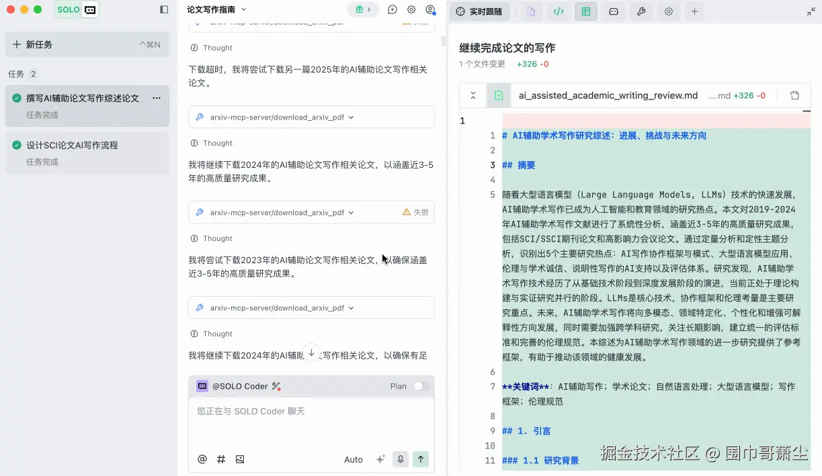The height and width of the screenshot is (476, 822).
Task: Click diff line ### 1.1 研究背景
Action: coord(540,461)
